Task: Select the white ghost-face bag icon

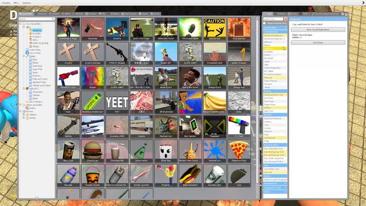Action: (x=166, y=151)
